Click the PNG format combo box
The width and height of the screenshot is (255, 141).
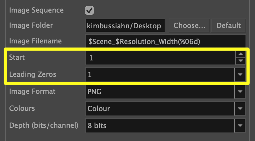coord(160,92)
